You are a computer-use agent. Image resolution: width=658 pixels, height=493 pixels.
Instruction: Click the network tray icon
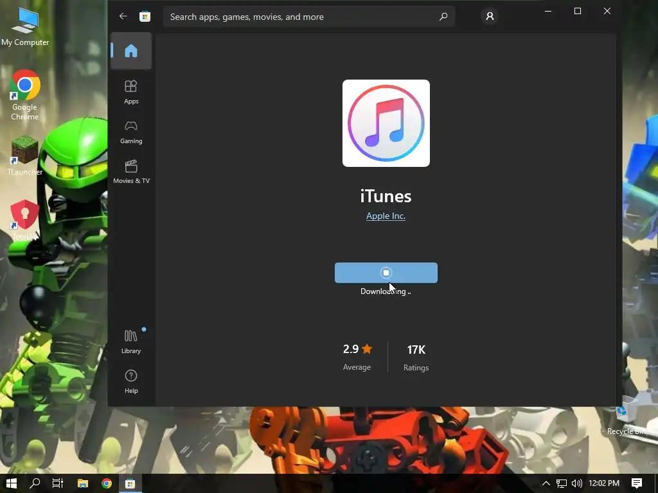point(562,483)
